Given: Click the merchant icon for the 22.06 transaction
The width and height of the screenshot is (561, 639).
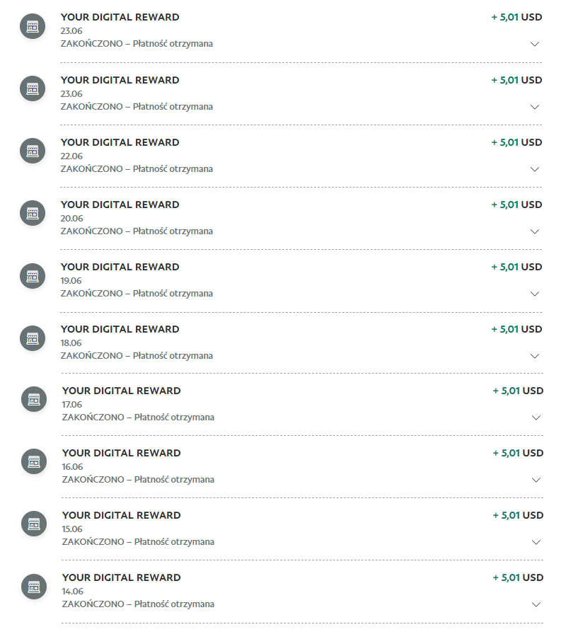Looking at the screenshot, I should point(32,151).
